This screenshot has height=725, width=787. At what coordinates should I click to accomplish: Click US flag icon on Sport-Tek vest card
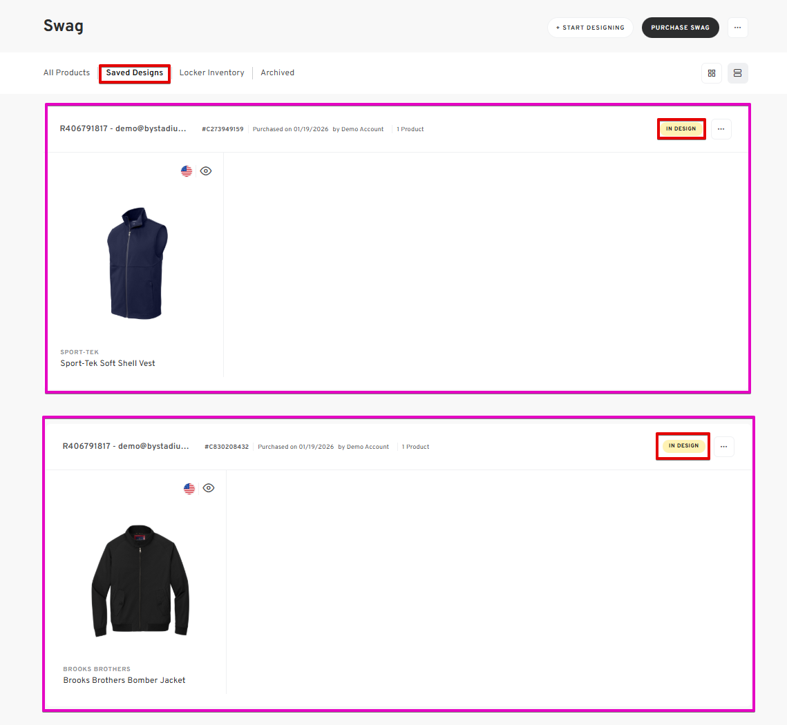(x=186, y=171)
